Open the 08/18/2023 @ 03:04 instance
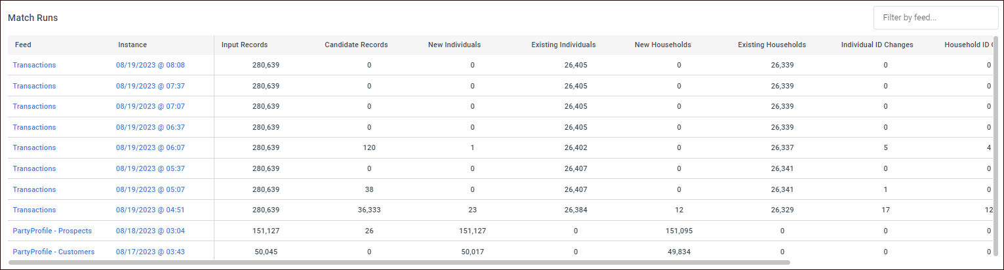1004x270 pixels. pyautogui.click(x=150, y=231)
